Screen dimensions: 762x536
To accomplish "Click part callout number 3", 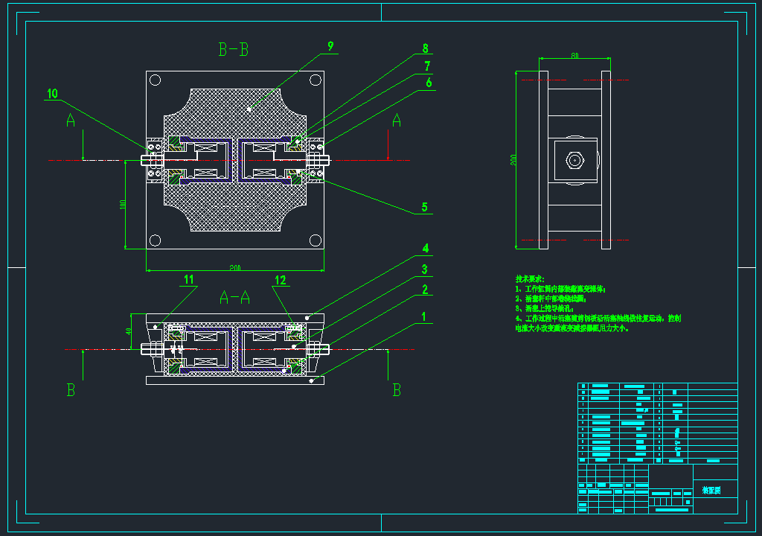I will (424, 269).
